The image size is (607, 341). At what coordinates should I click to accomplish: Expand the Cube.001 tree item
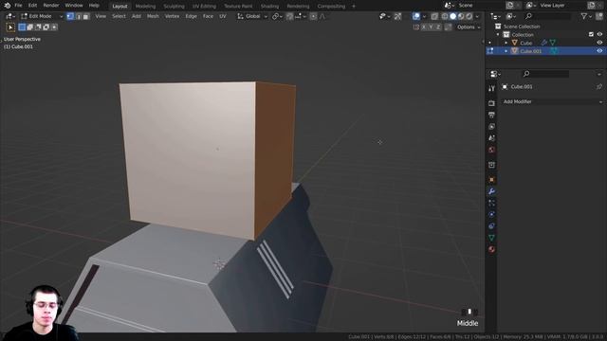[506, 50]
